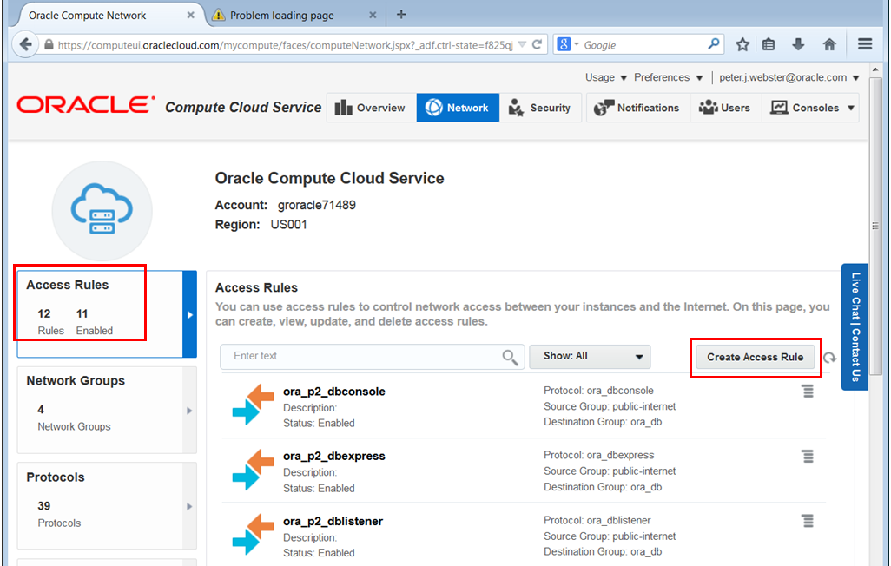
Task: Click the search magnifier in Google box
Action: coord(714,44)
